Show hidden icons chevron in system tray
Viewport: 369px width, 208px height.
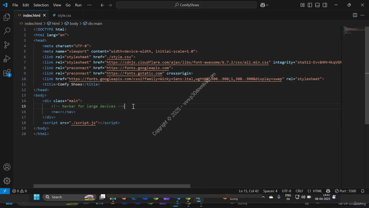[x=263, y=197]
